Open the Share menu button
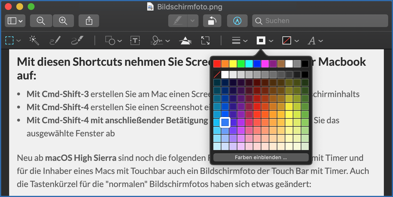 point(89,21)
